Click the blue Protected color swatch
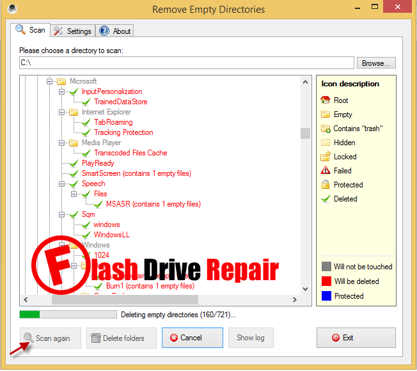 tap(326, 296)
